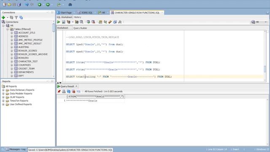The height and width of the screenshot is (152, 270).
Task: Click the Save All icon in main toolbar
Action: [x=19, y=5]
